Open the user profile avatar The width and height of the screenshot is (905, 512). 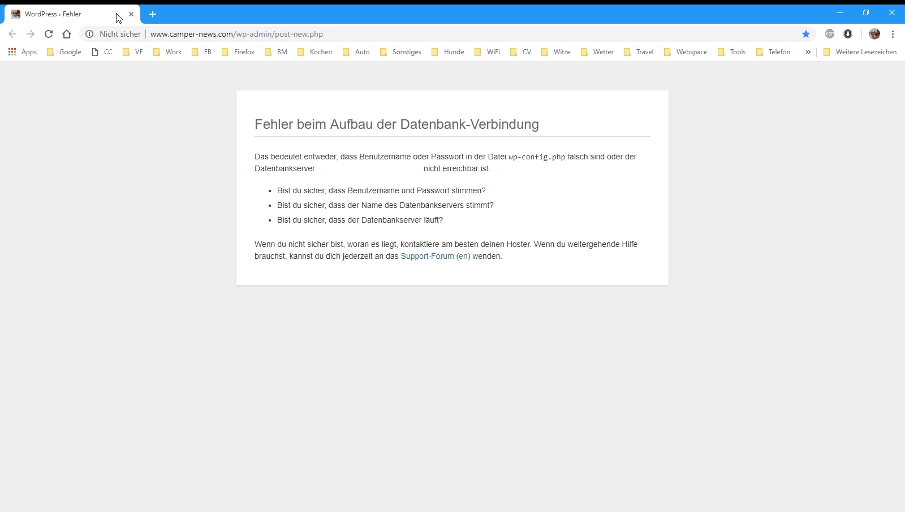point(874,34)
